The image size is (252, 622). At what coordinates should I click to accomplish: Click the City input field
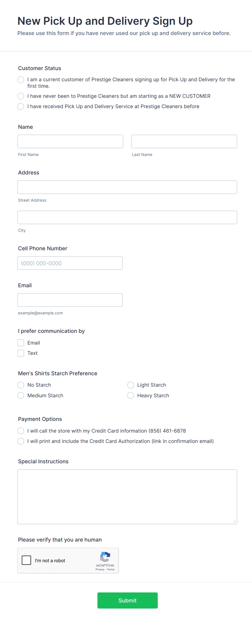click(127, 217)
